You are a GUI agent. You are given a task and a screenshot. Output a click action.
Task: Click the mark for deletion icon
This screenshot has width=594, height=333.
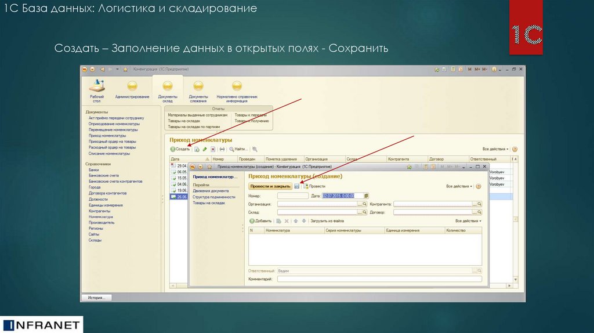click(213, 149)
